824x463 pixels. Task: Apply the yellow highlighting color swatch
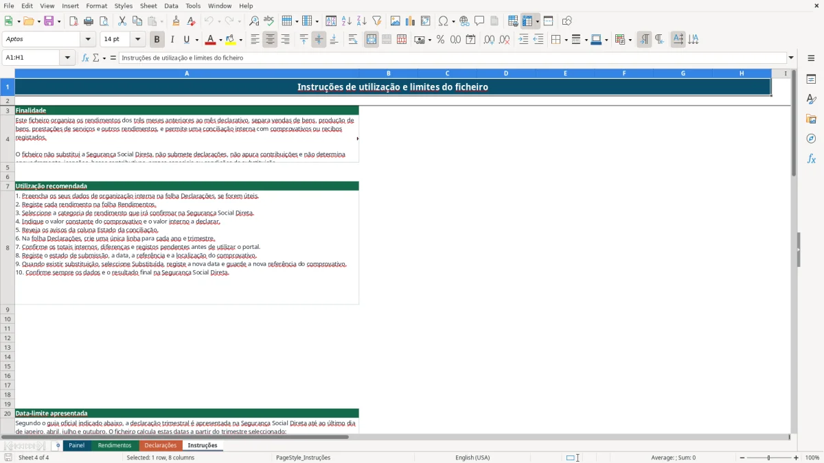click(231, 40)
